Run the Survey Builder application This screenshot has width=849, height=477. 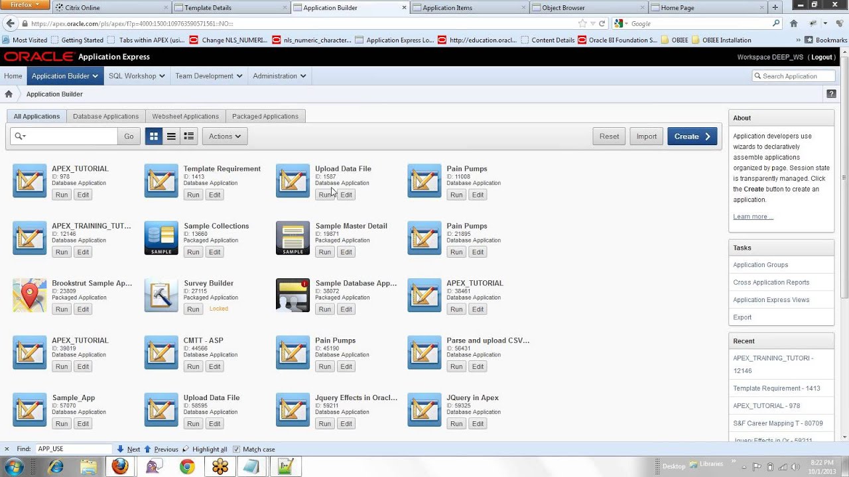coord(193,309)
